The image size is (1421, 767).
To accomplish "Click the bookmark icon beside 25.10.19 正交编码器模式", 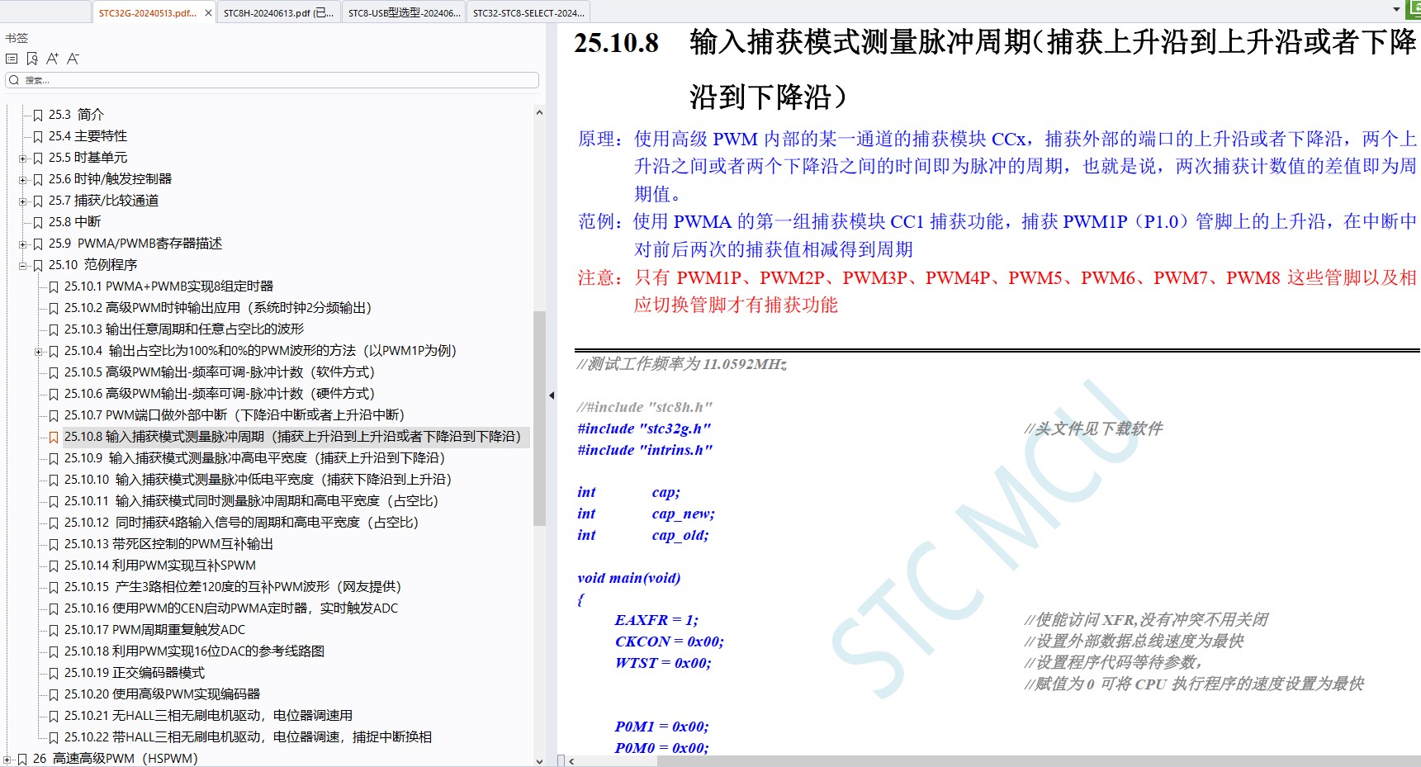I will tap(54, 673).
